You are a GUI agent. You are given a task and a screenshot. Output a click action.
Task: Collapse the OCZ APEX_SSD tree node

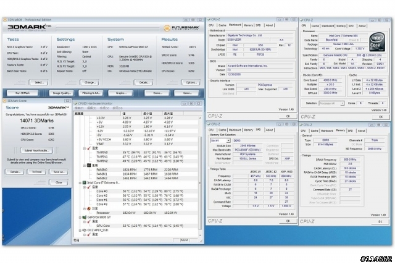point(80,230)
